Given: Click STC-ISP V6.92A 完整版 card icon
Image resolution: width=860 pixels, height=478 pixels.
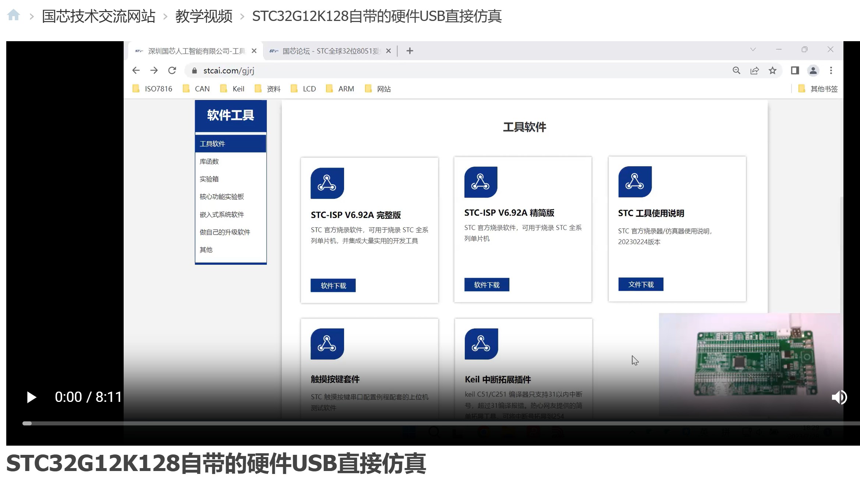Looking at the screenshot, I should (327, 183).
